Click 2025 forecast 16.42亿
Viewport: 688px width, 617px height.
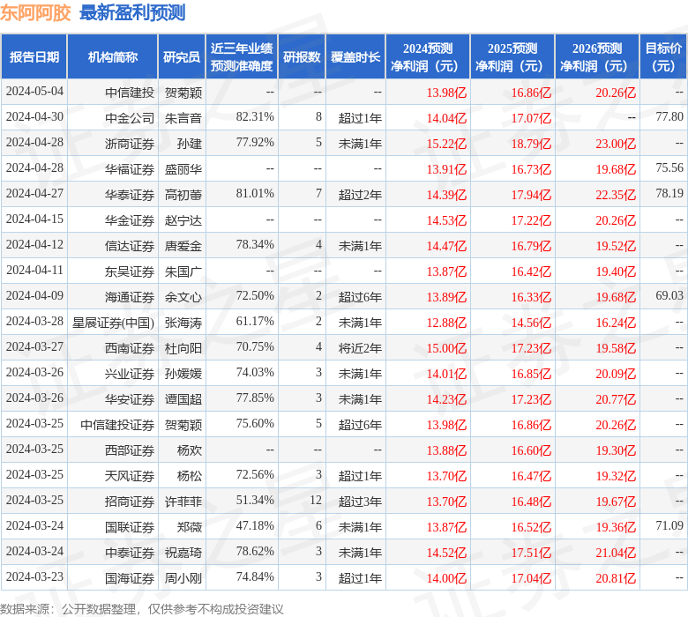(x=531, y=271)
